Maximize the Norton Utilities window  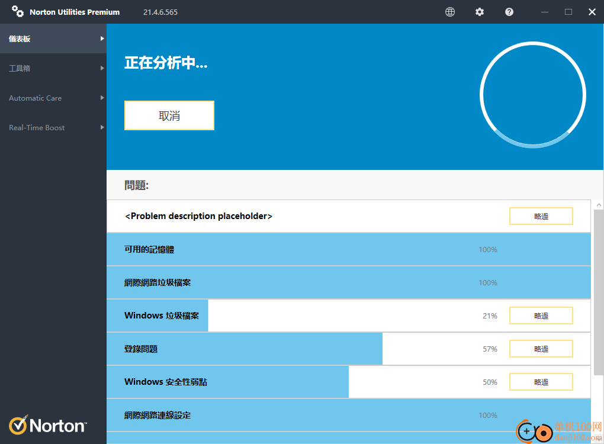pyautogui.click(x=568, y=12)
